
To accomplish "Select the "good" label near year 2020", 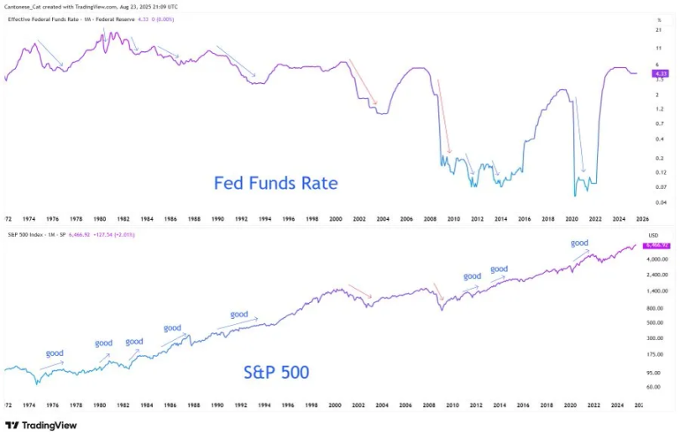I will (x=579, y=243).
